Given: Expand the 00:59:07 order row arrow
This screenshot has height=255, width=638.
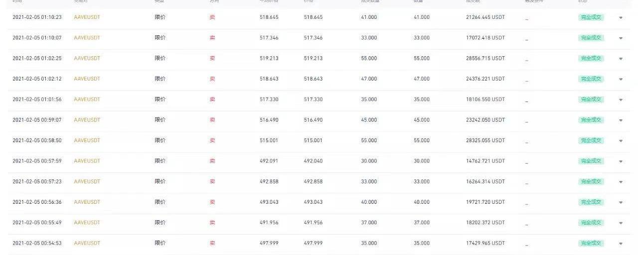Looking at the screenshot, I should [621, 120].
